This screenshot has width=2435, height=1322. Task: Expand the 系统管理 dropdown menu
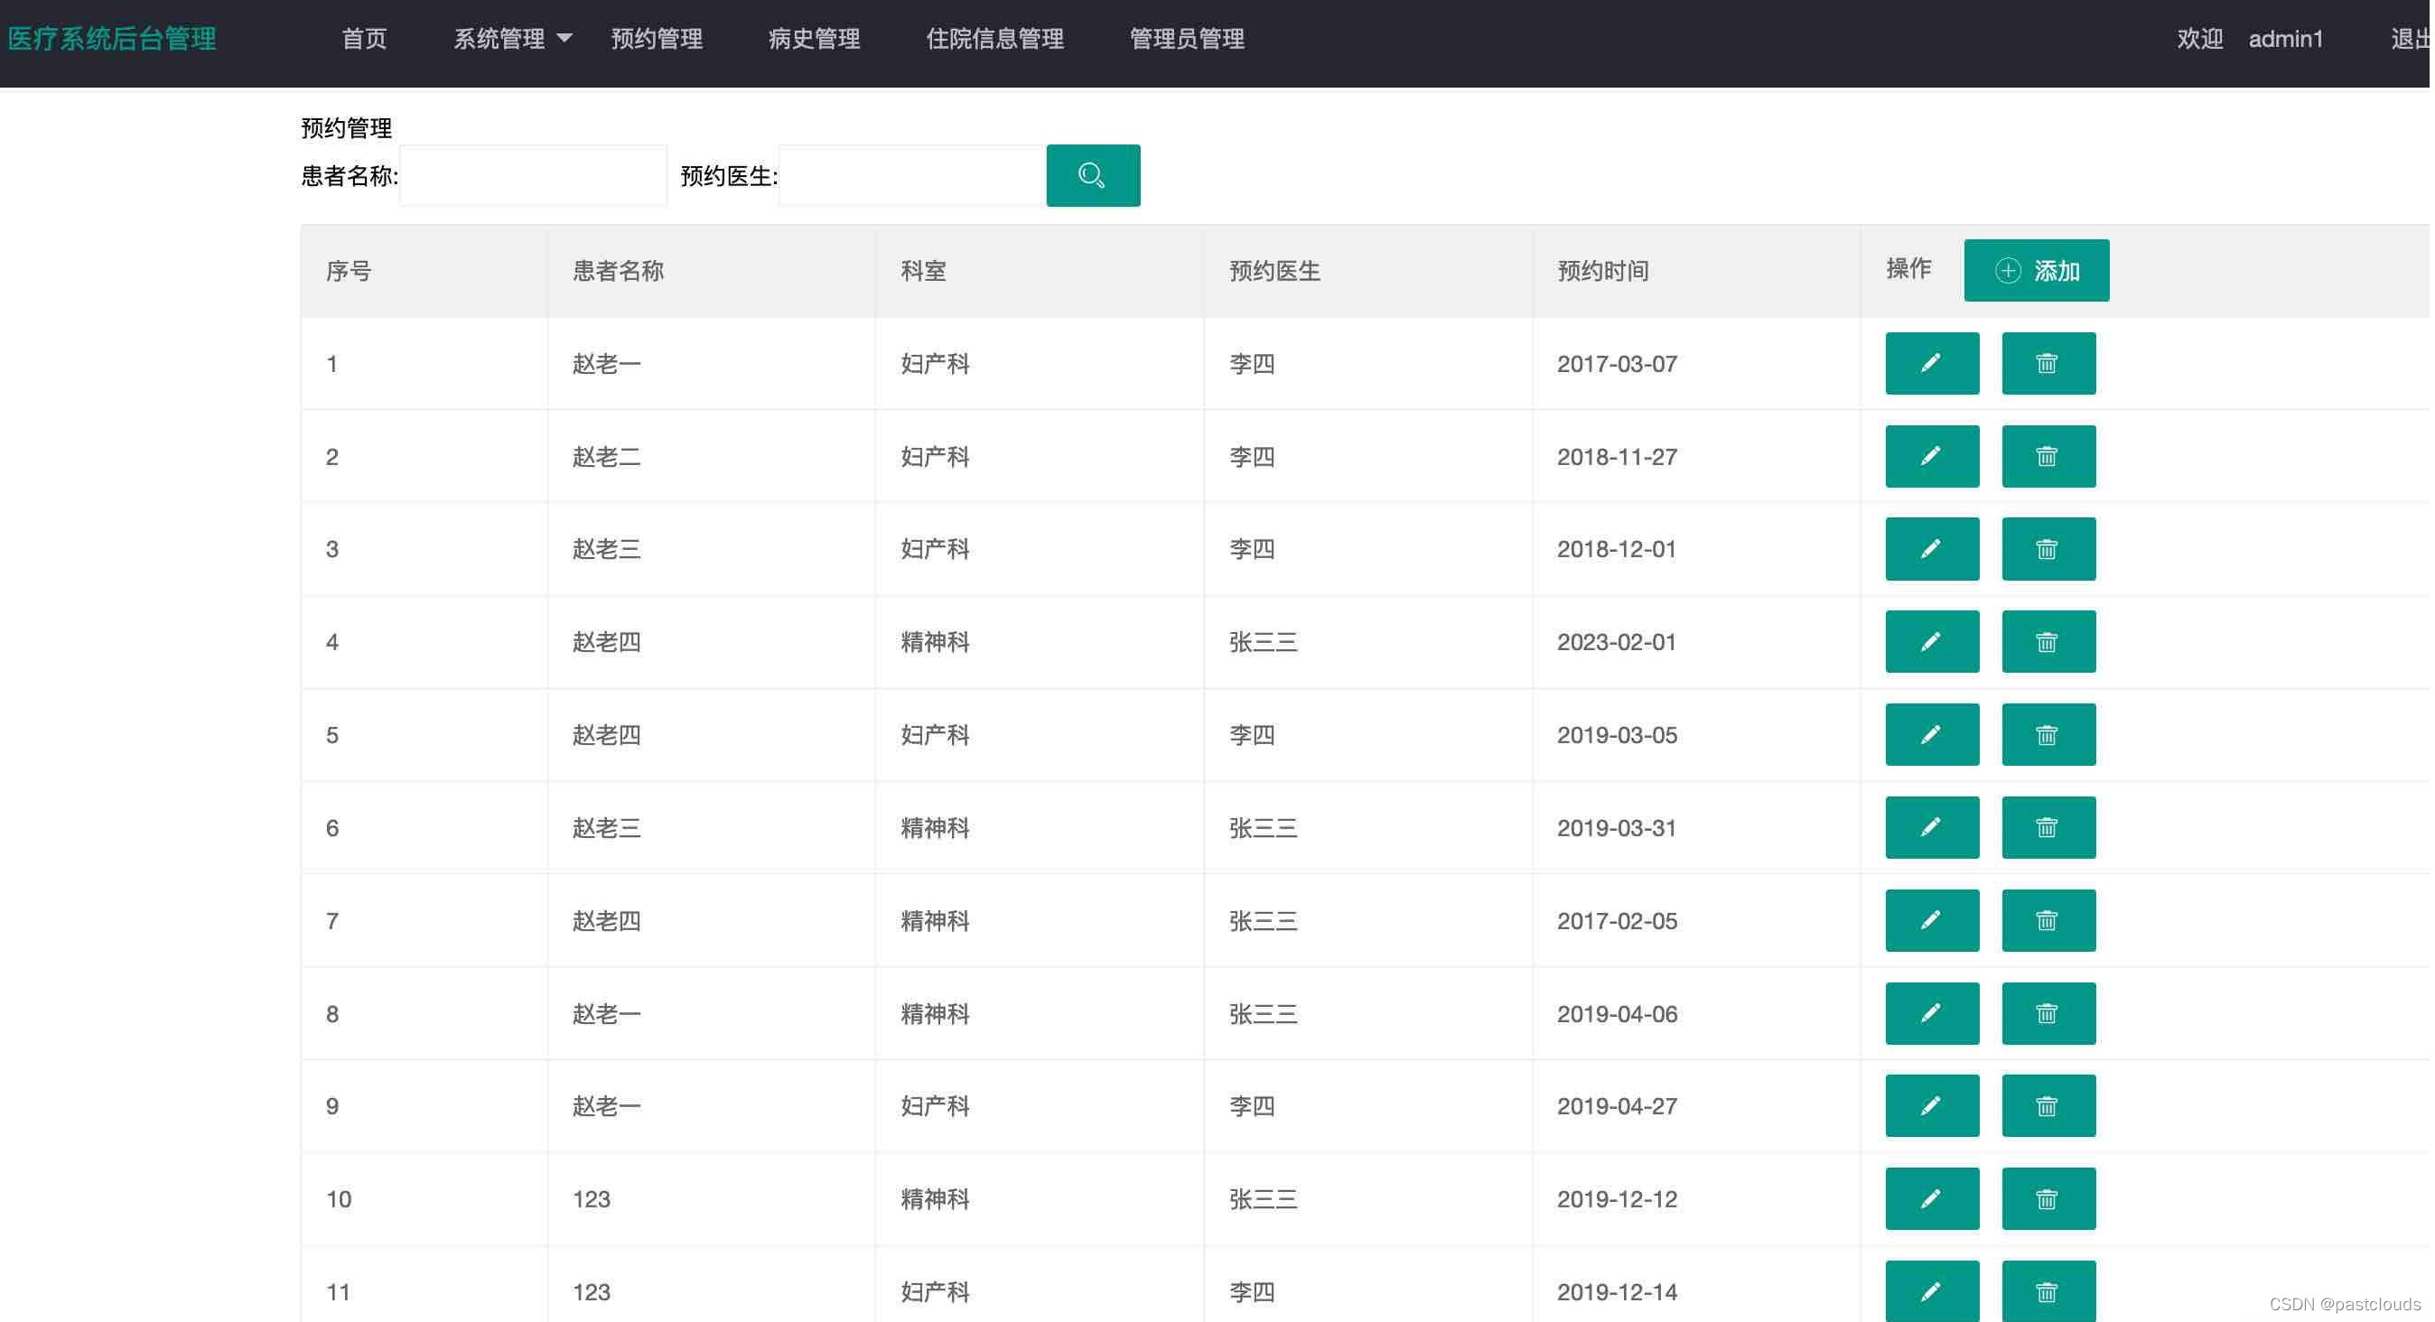pos(512,39)
